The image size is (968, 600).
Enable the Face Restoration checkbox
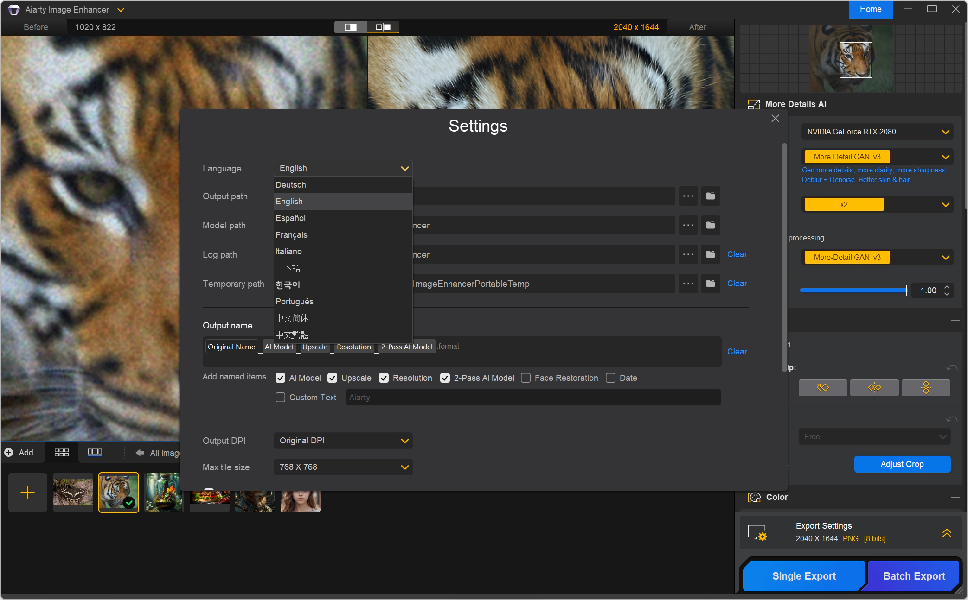[x=526, y=378]
